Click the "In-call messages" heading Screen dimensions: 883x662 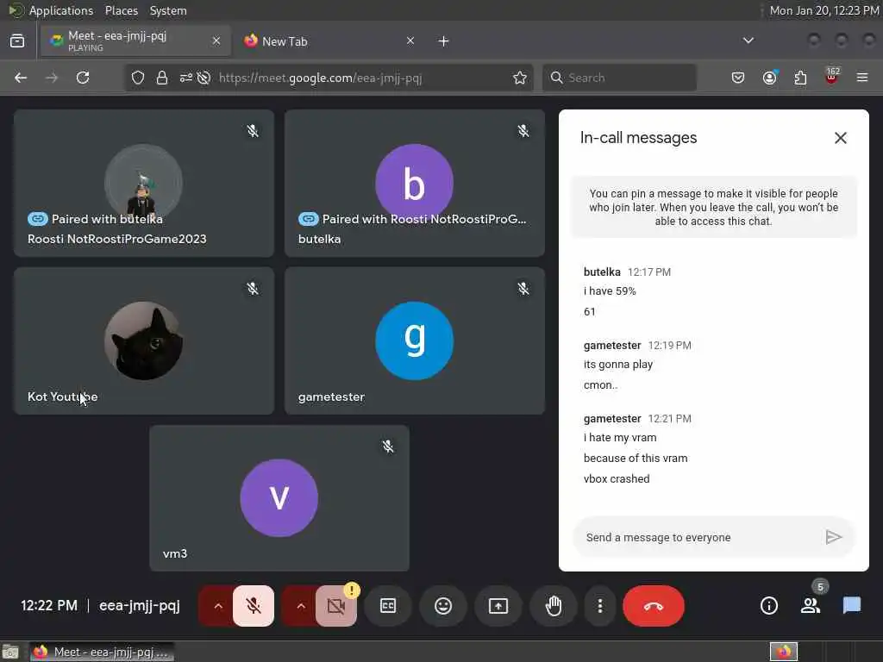point(639,138)
